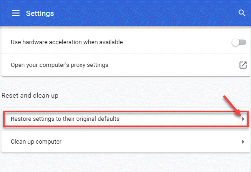Click Open your computer's proxy settings text

click(59, 65)
